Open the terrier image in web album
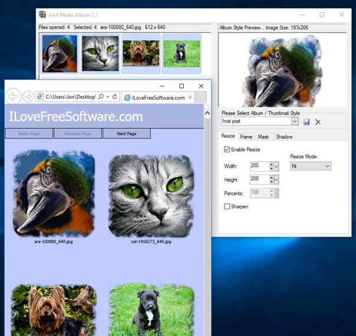The image size is (356, 336). tap(54, 310)
